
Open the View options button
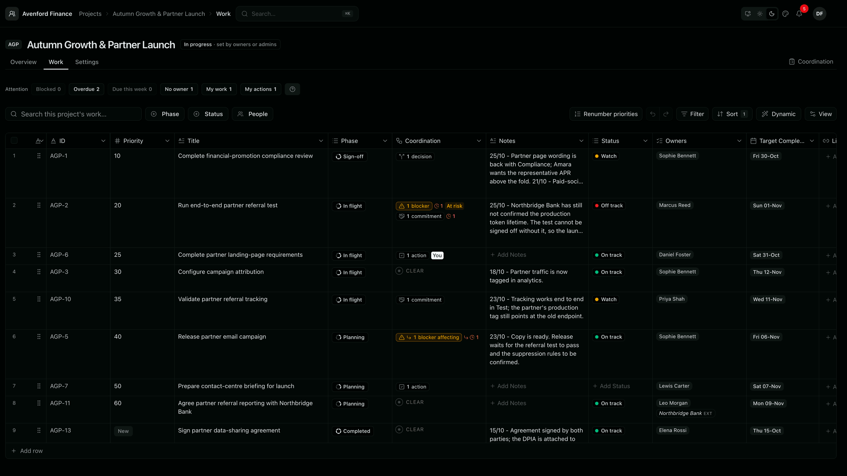coord(821,114)
